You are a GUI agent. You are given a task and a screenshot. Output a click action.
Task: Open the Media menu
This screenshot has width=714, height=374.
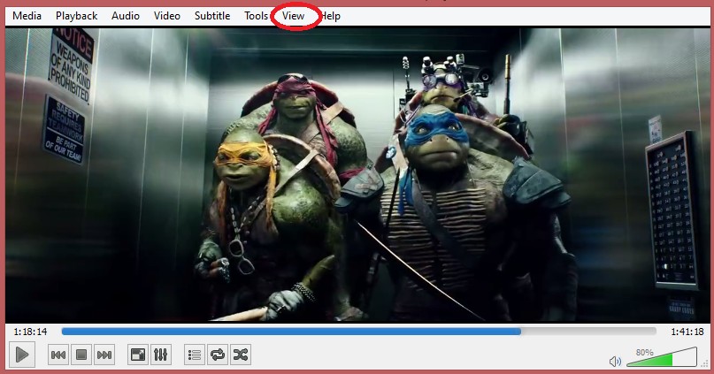pos(27,16)
